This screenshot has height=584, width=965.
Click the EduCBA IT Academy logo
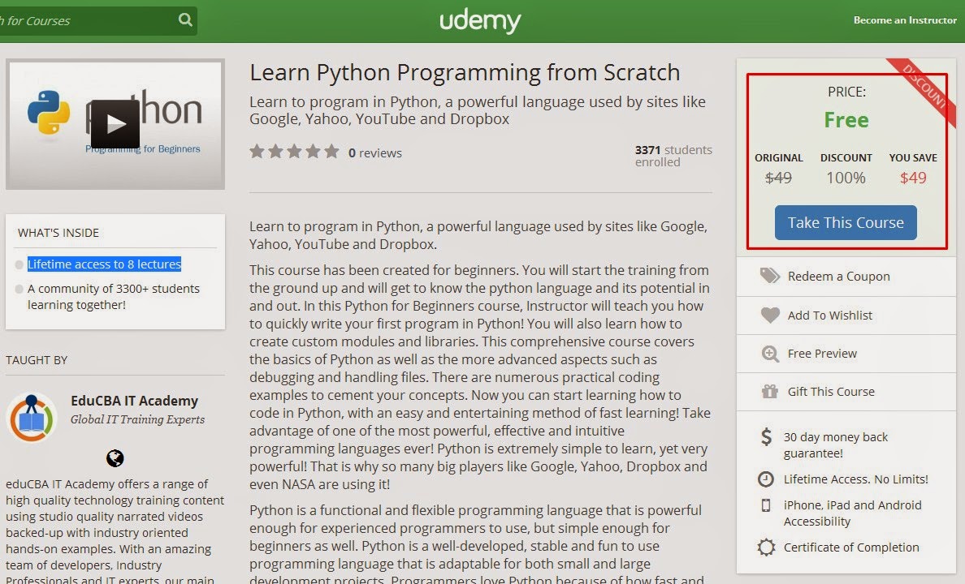(32, 417)
